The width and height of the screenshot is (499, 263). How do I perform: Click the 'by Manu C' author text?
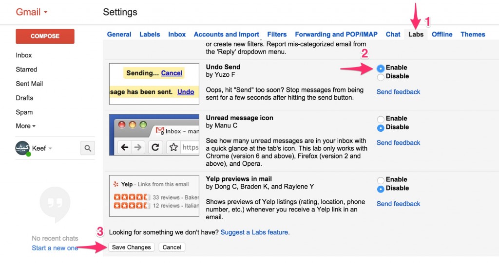click(222, 125)
